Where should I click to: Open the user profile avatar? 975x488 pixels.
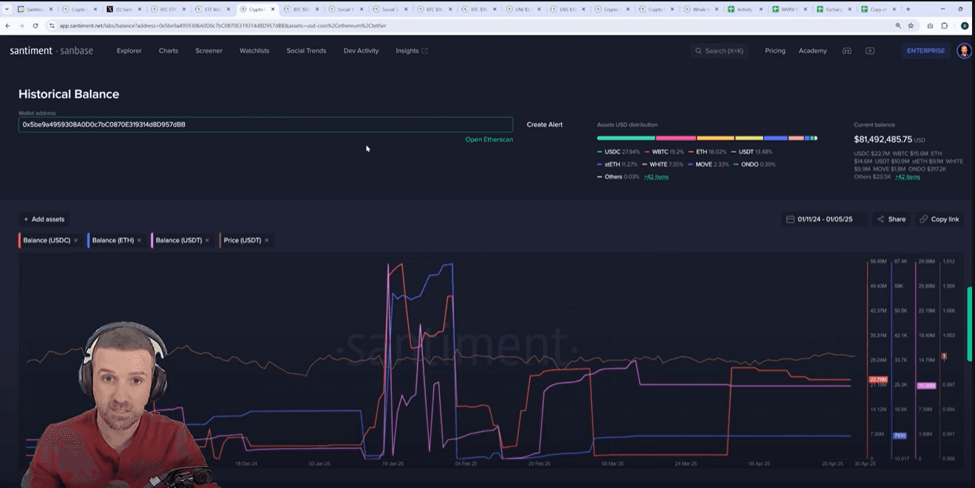964,51
